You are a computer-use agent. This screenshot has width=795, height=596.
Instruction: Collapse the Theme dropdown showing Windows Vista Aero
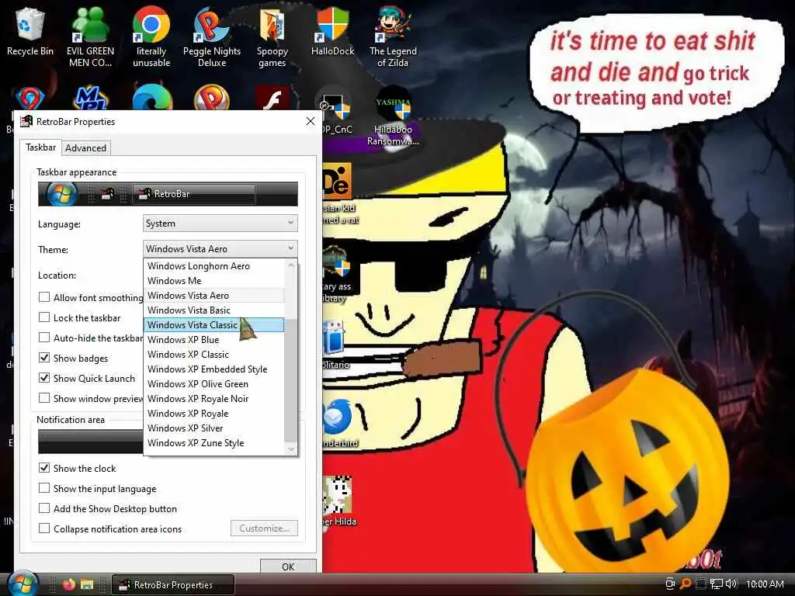tap(220, 249)
